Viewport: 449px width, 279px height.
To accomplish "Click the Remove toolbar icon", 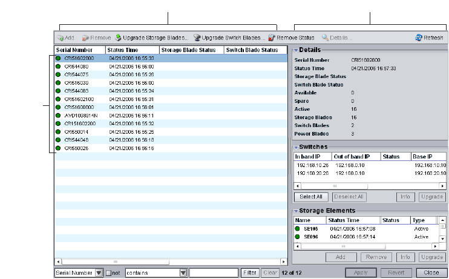I will pos(86,38).
